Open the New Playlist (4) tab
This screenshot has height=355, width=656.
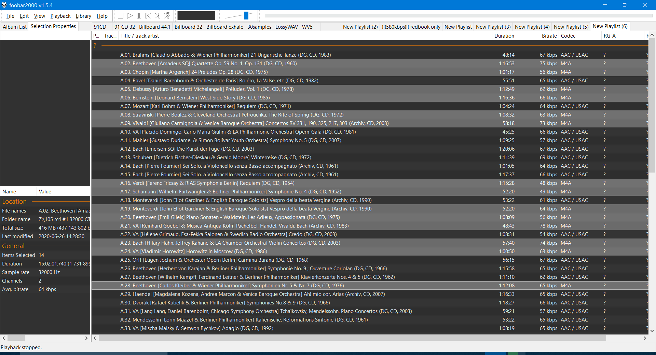tap(532, 27)
